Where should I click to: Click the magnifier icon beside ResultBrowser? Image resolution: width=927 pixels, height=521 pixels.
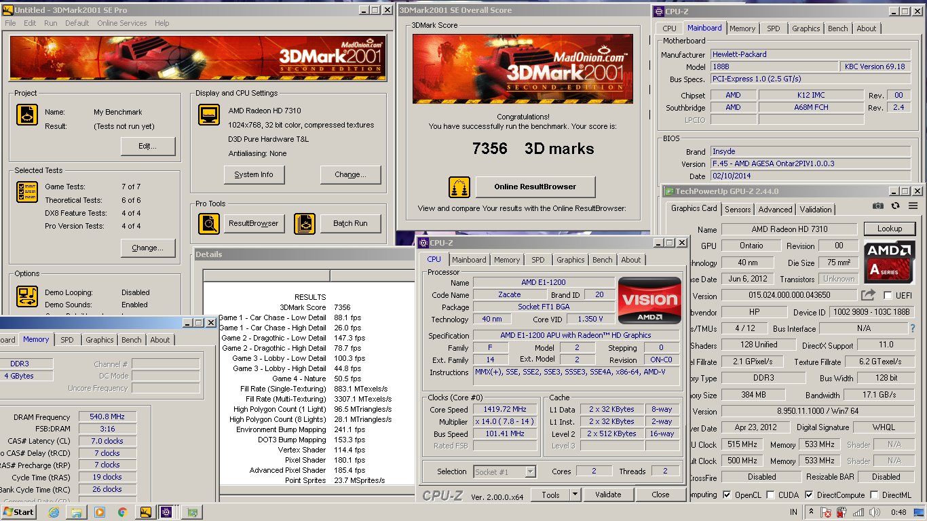pos(209,223)
